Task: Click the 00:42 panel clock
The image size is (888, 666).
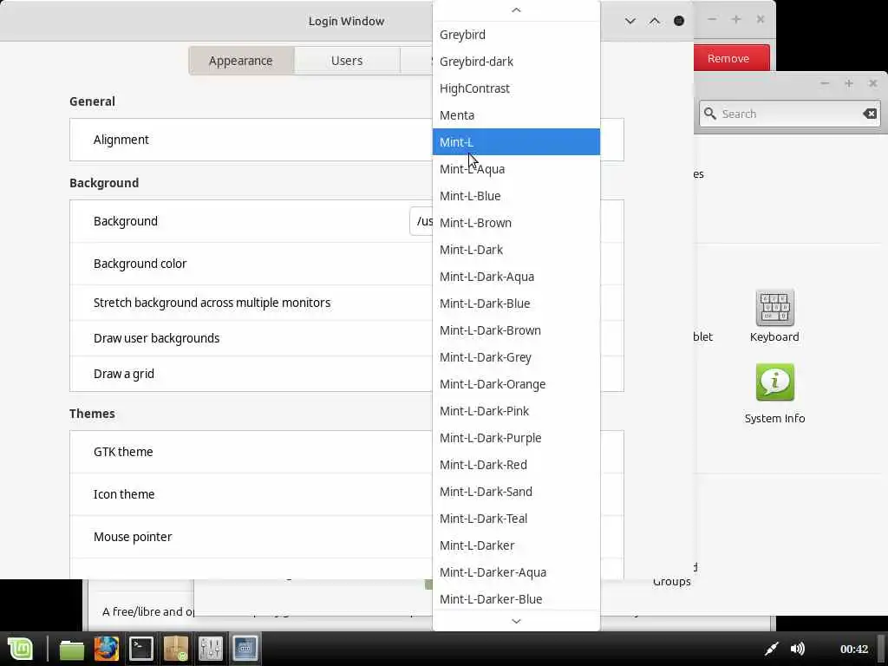Action: coord(854,649)
